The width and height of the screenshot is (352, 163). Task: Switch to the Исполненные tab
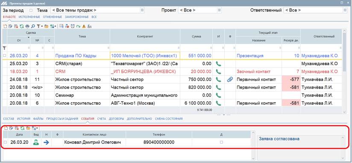pyautogui.click(x=29, y=17)
